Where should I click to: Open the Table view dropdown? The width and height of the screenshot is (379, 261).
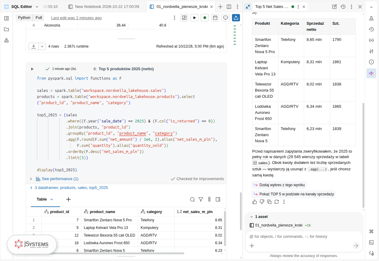coord(52,199)
